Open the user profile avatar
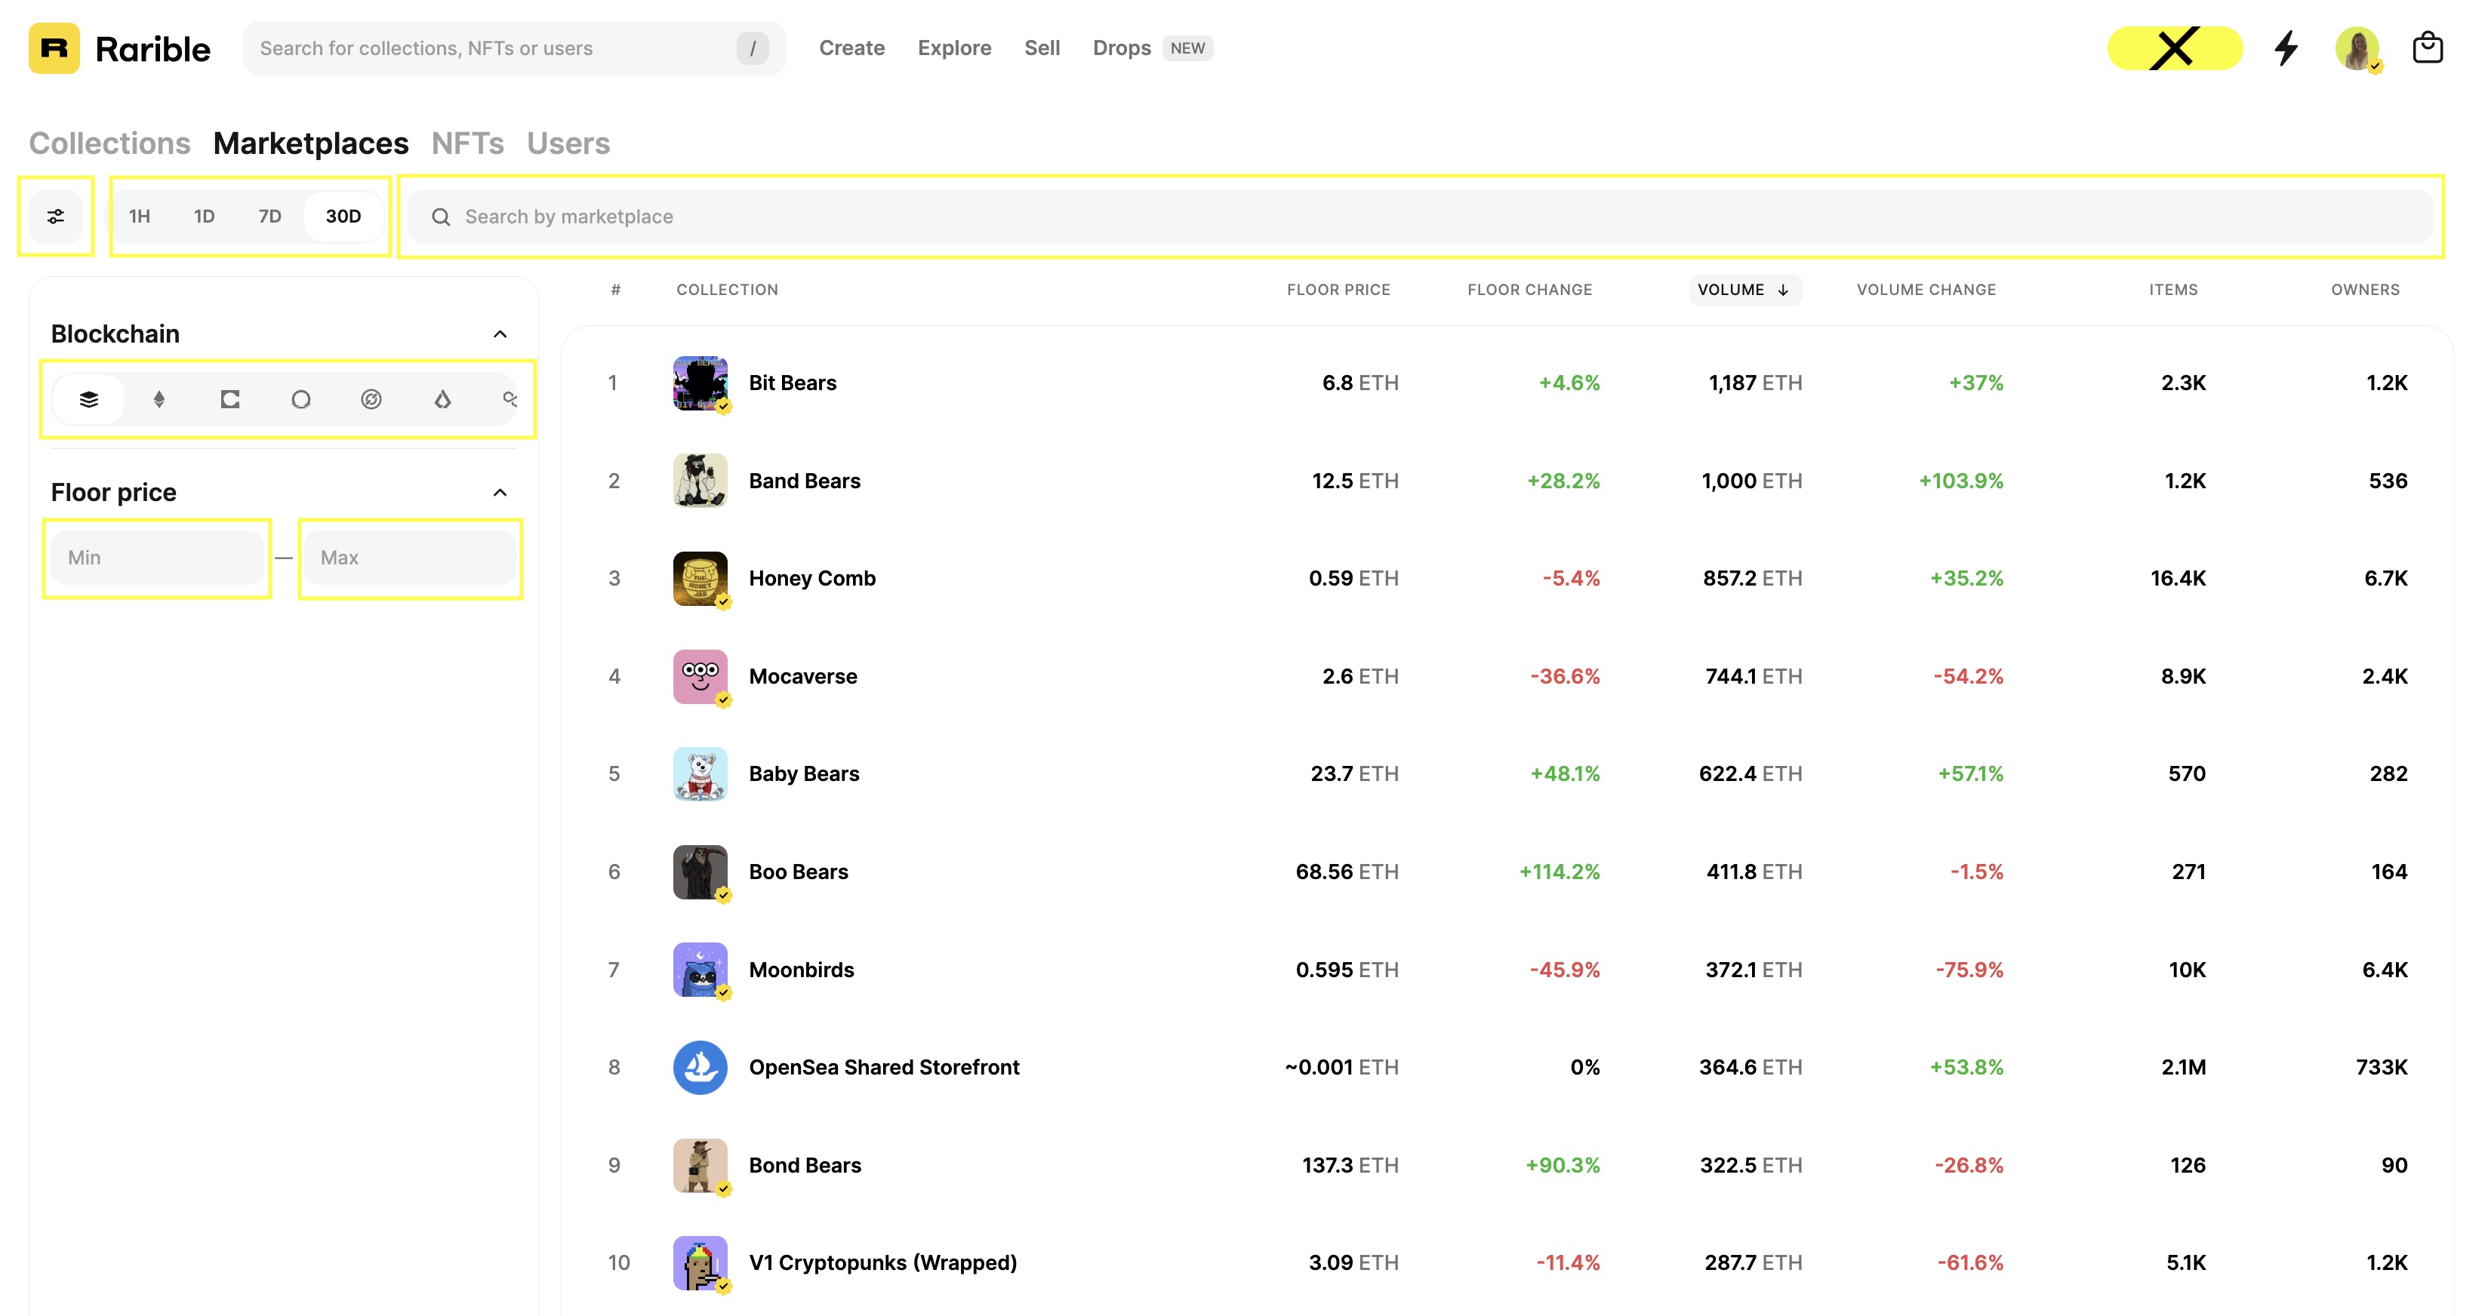This screenshot has width=2491, height=1316. coord(2357,48)
